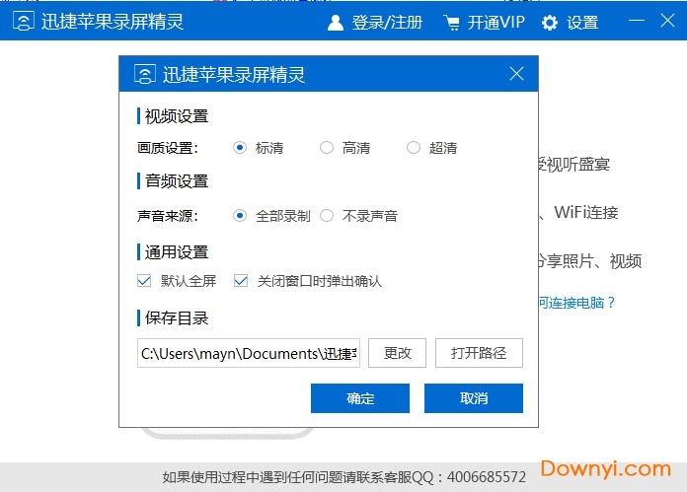Viewport: 687px width, 492px height.
Task: Click the shopping cart icon for VIP
Action: 451,23
